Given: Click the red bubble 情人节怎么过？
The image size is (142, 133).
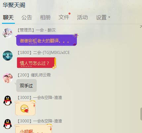Looking at the screenshot, I should (x=36, y=63).
